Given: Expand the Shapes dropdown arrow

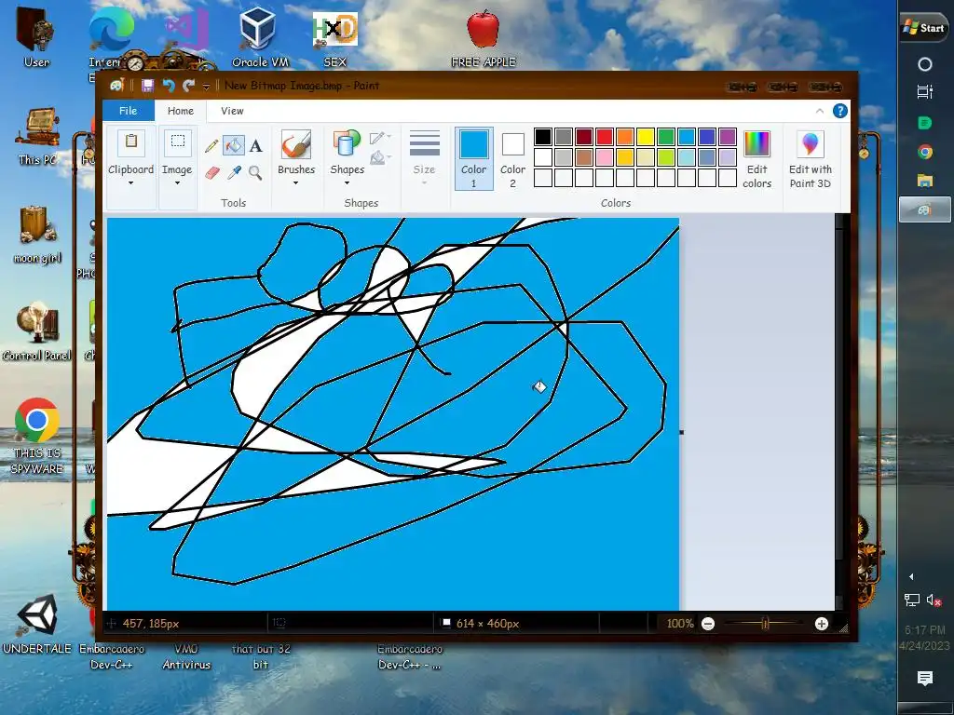Looking at the screenshot, I should (347, 183).
